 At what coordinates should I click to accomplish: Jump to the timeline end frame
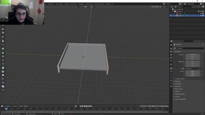coord(91,106)
